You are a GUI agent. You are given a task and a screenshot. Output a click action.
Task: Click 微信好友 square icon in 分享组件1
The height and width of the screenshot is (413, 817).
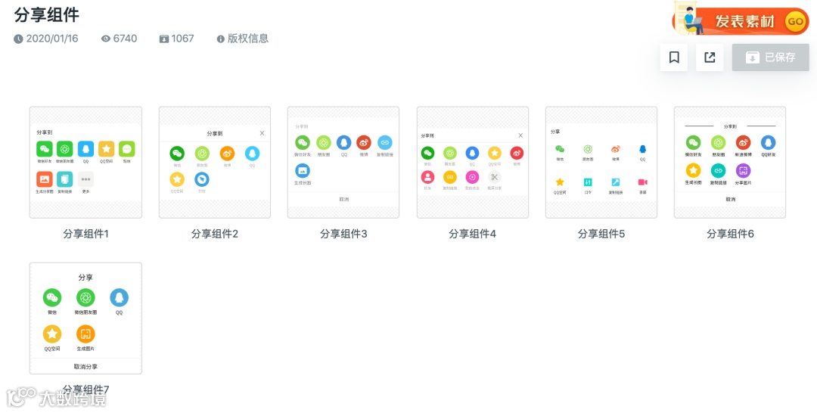click(45, 149)
